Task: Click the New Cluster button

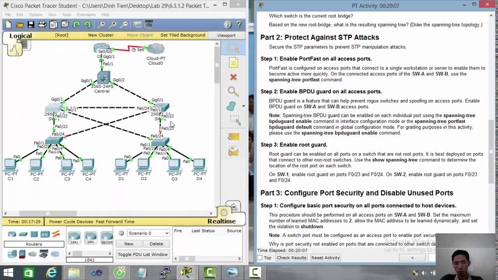Action: 101,35
